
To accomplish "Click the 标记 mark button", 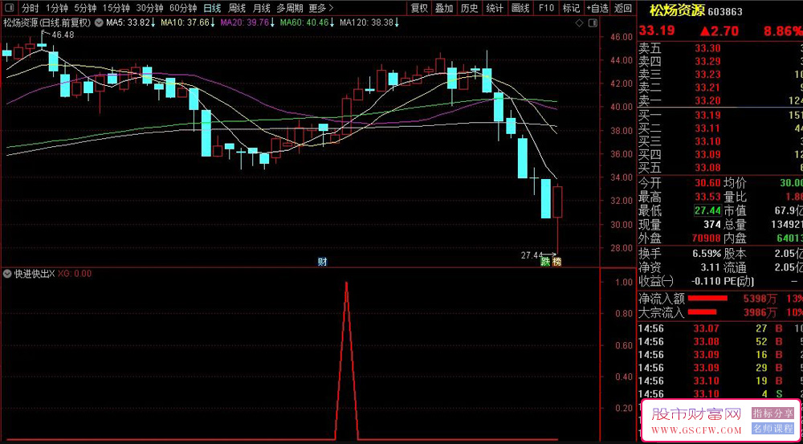I will (571, 8).
